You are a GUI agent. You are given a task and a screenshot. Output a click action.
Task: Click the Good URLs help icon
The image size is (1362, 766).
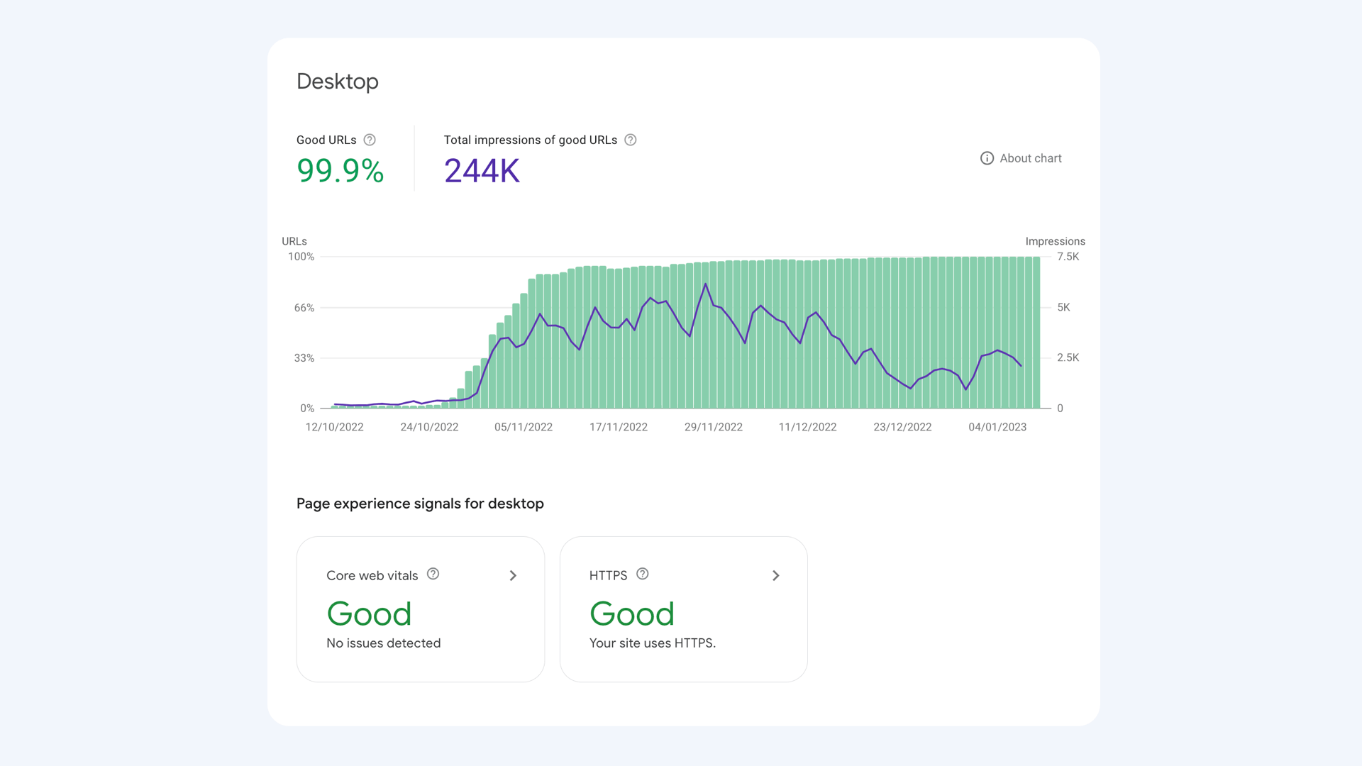point(370,140)
